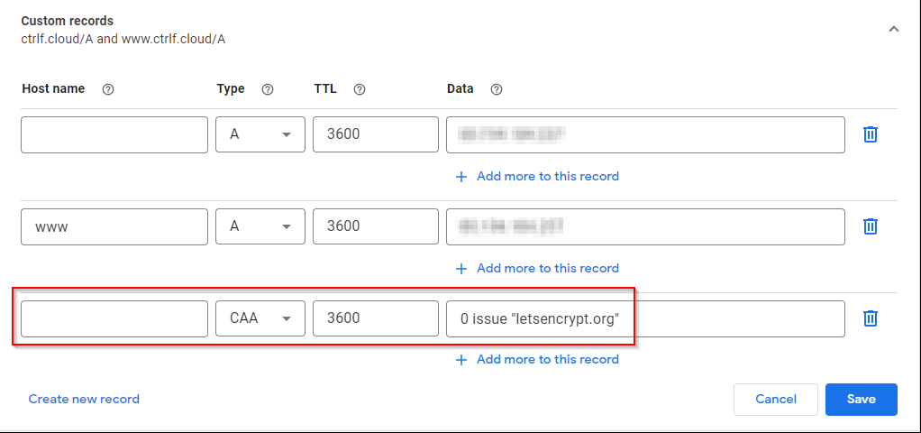Click Add more to www record
The height and width of the screenshot is (433, 921).
538,268
